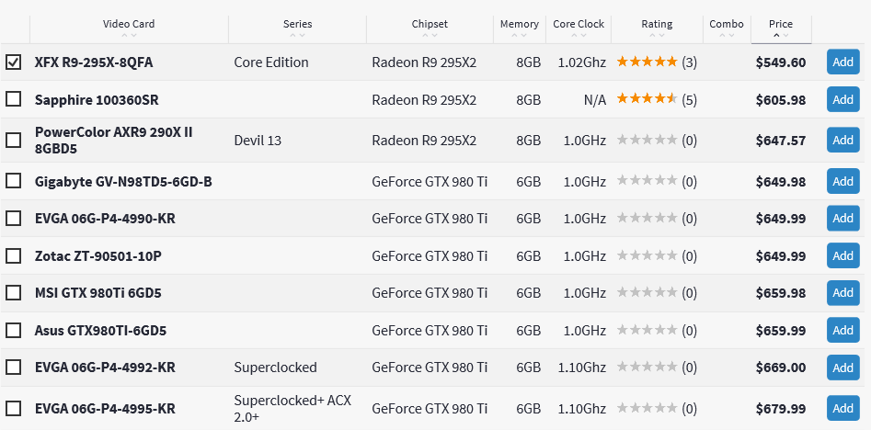Sort by Rating column header

pos(657,25)
